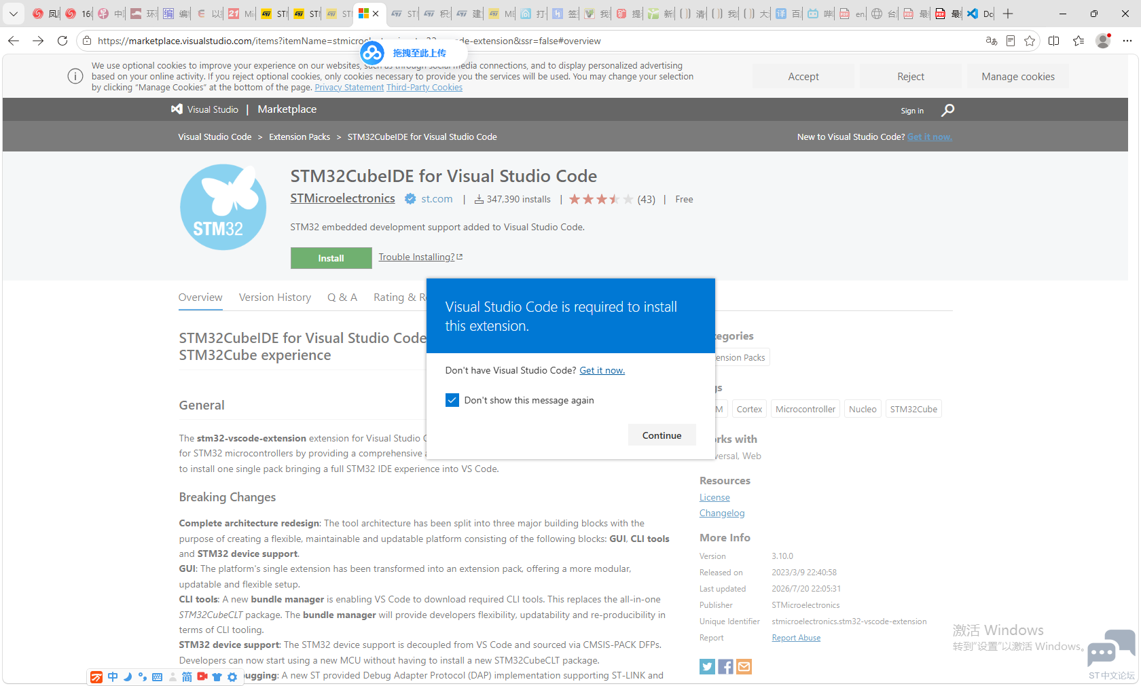The image size is (1141, 686).
Task: Open browser split screen view
Action: coord(1054,41)
